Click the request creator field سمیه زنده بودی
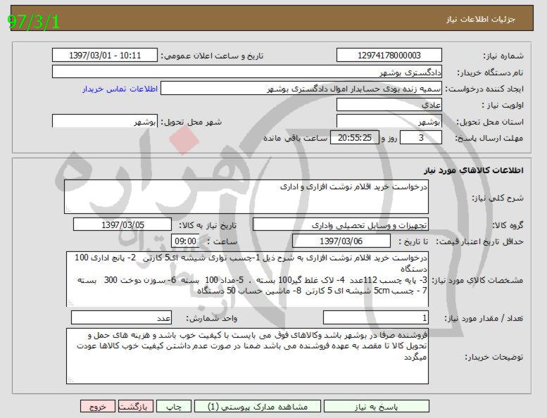 pos(301,89)
